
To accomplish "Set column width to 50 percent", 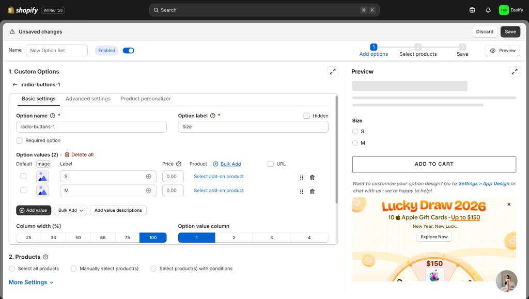I will (x=77, y=238).
